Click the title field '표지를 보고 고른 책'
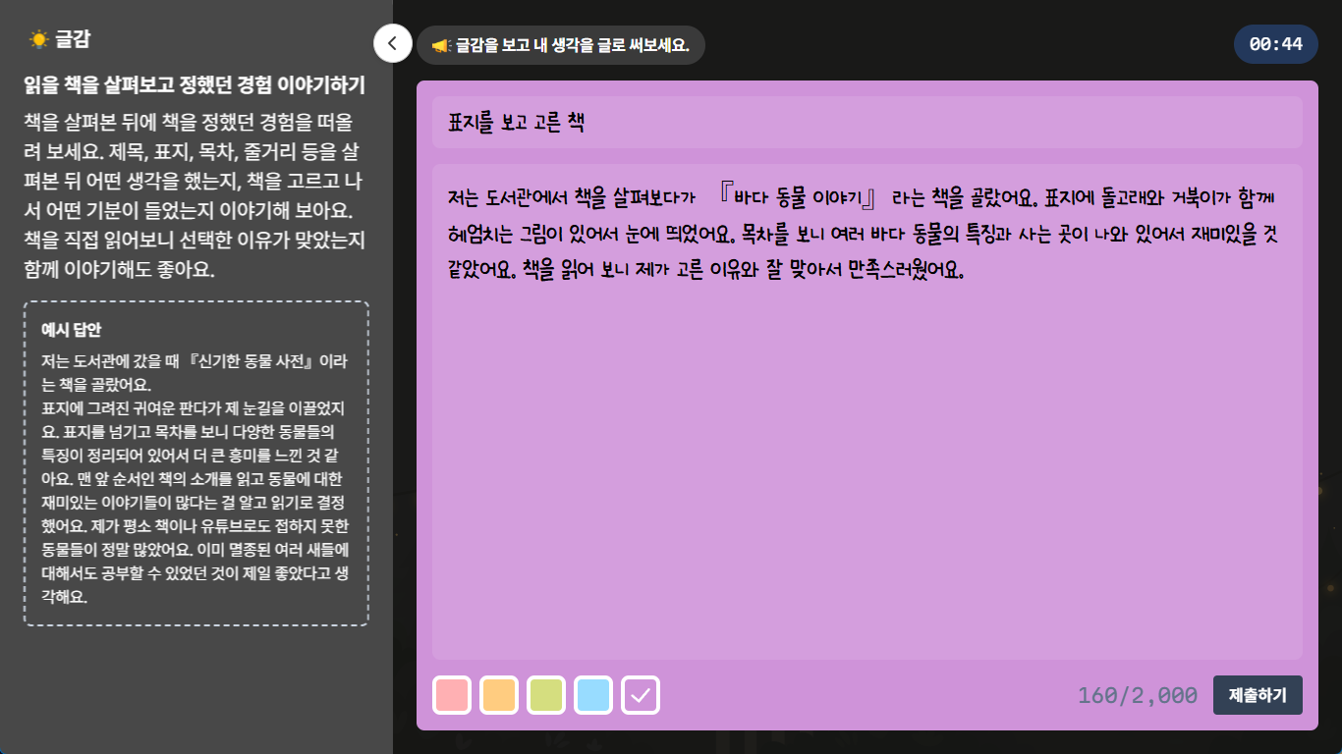Viewport: 1342px width, 754px height. (867, 123)
